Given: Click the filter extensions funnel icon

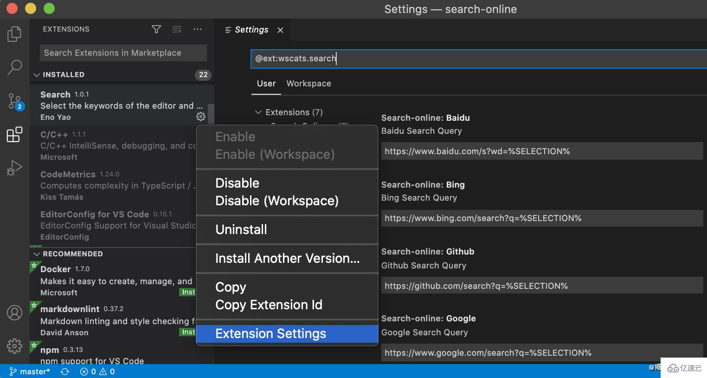Looking at the screenshot, I should [x=156, y=29].
